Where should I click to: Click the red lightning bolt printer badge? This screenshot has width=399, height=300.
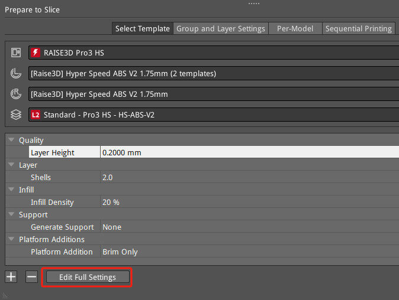(x=36, y=53)
